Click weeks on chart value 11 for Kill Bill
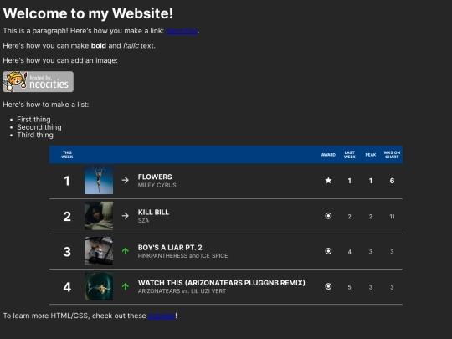 pyautogui.click(x=392, y=217)
